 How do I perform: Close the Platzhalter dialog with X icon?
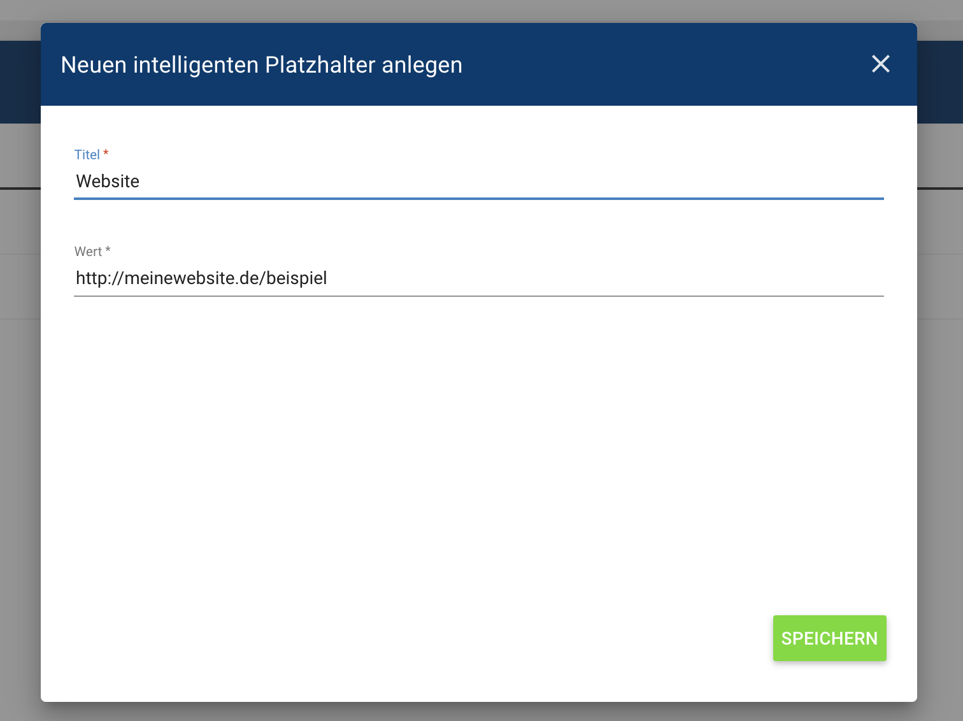click(881, 64)
